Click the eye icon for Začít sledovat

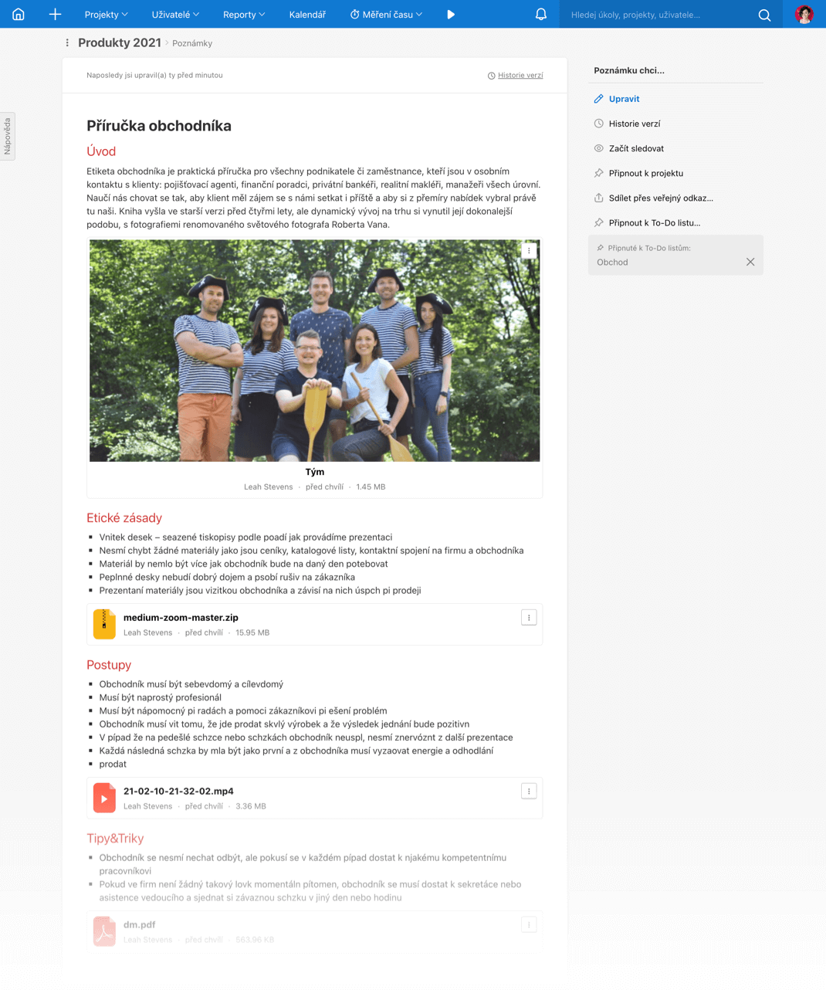[598, 148]
